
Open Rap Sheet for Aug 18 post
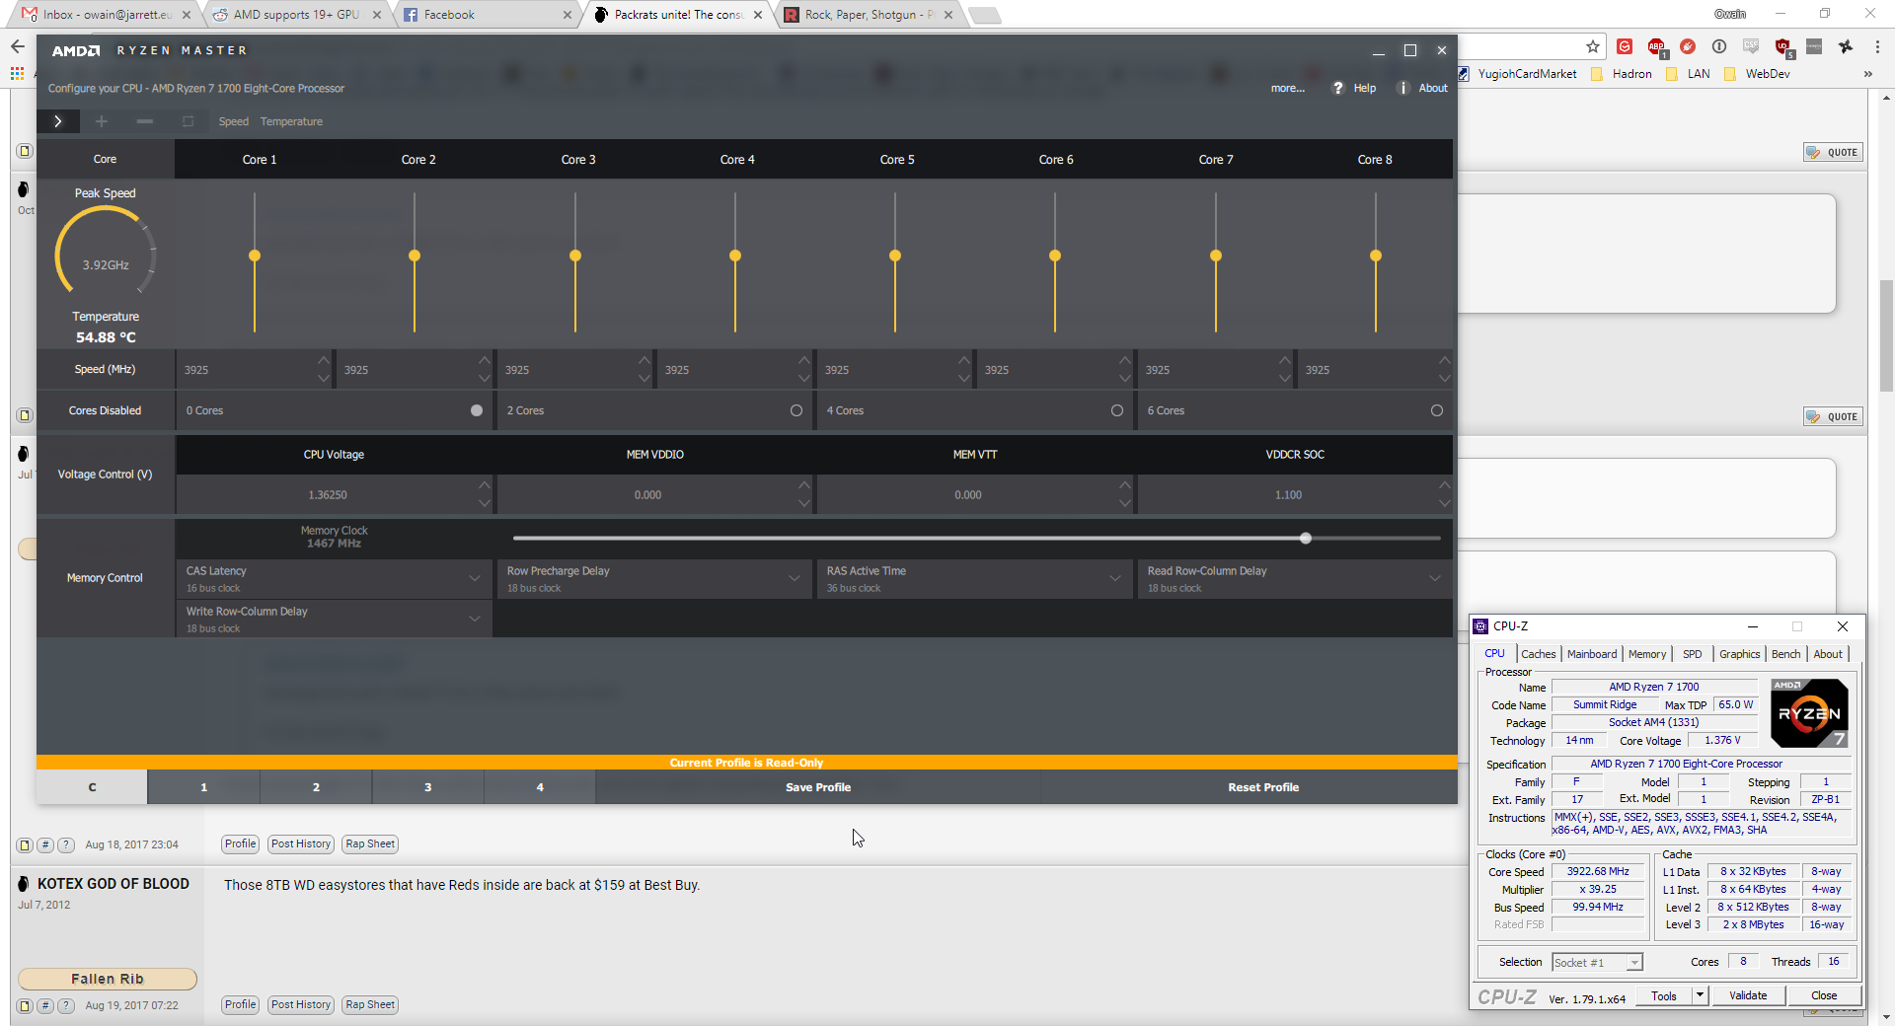[370, 843]
